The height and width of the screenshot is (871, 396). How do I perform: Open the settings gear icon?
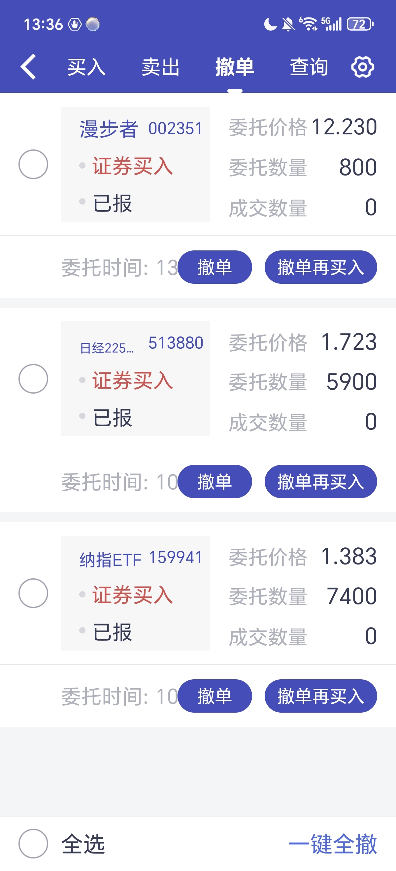(x=363, y=67)
